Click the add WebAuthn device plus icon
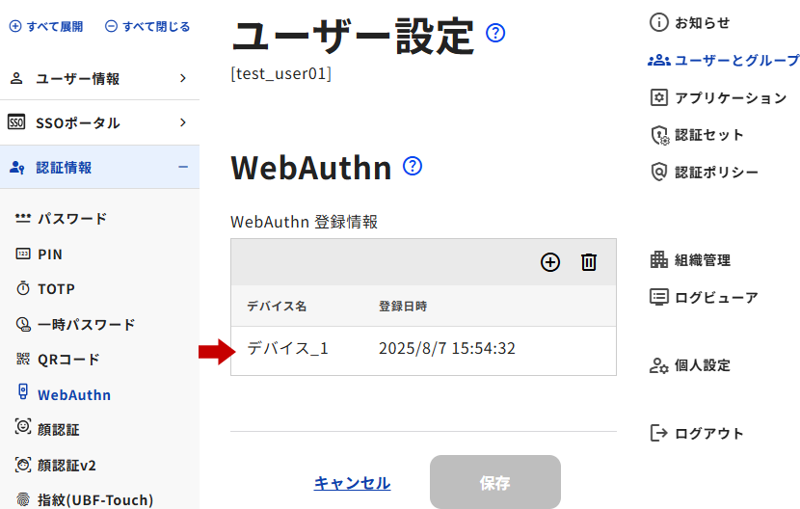The width and height of the screenshot is (800, 509). (x=550, y=262)
